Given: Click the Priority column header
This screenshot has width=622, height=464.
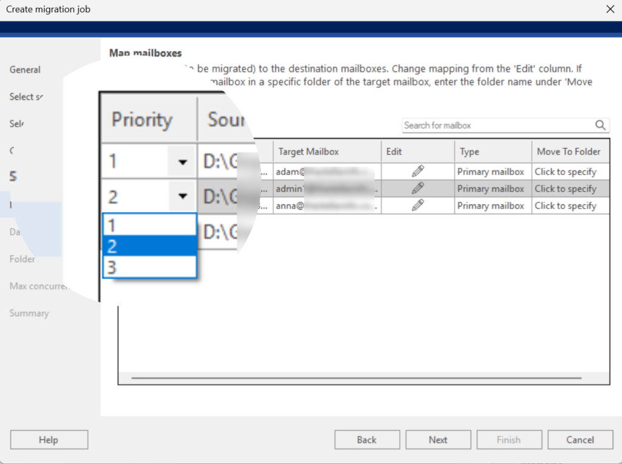Looking at the screenshot, I should point(149,120).
